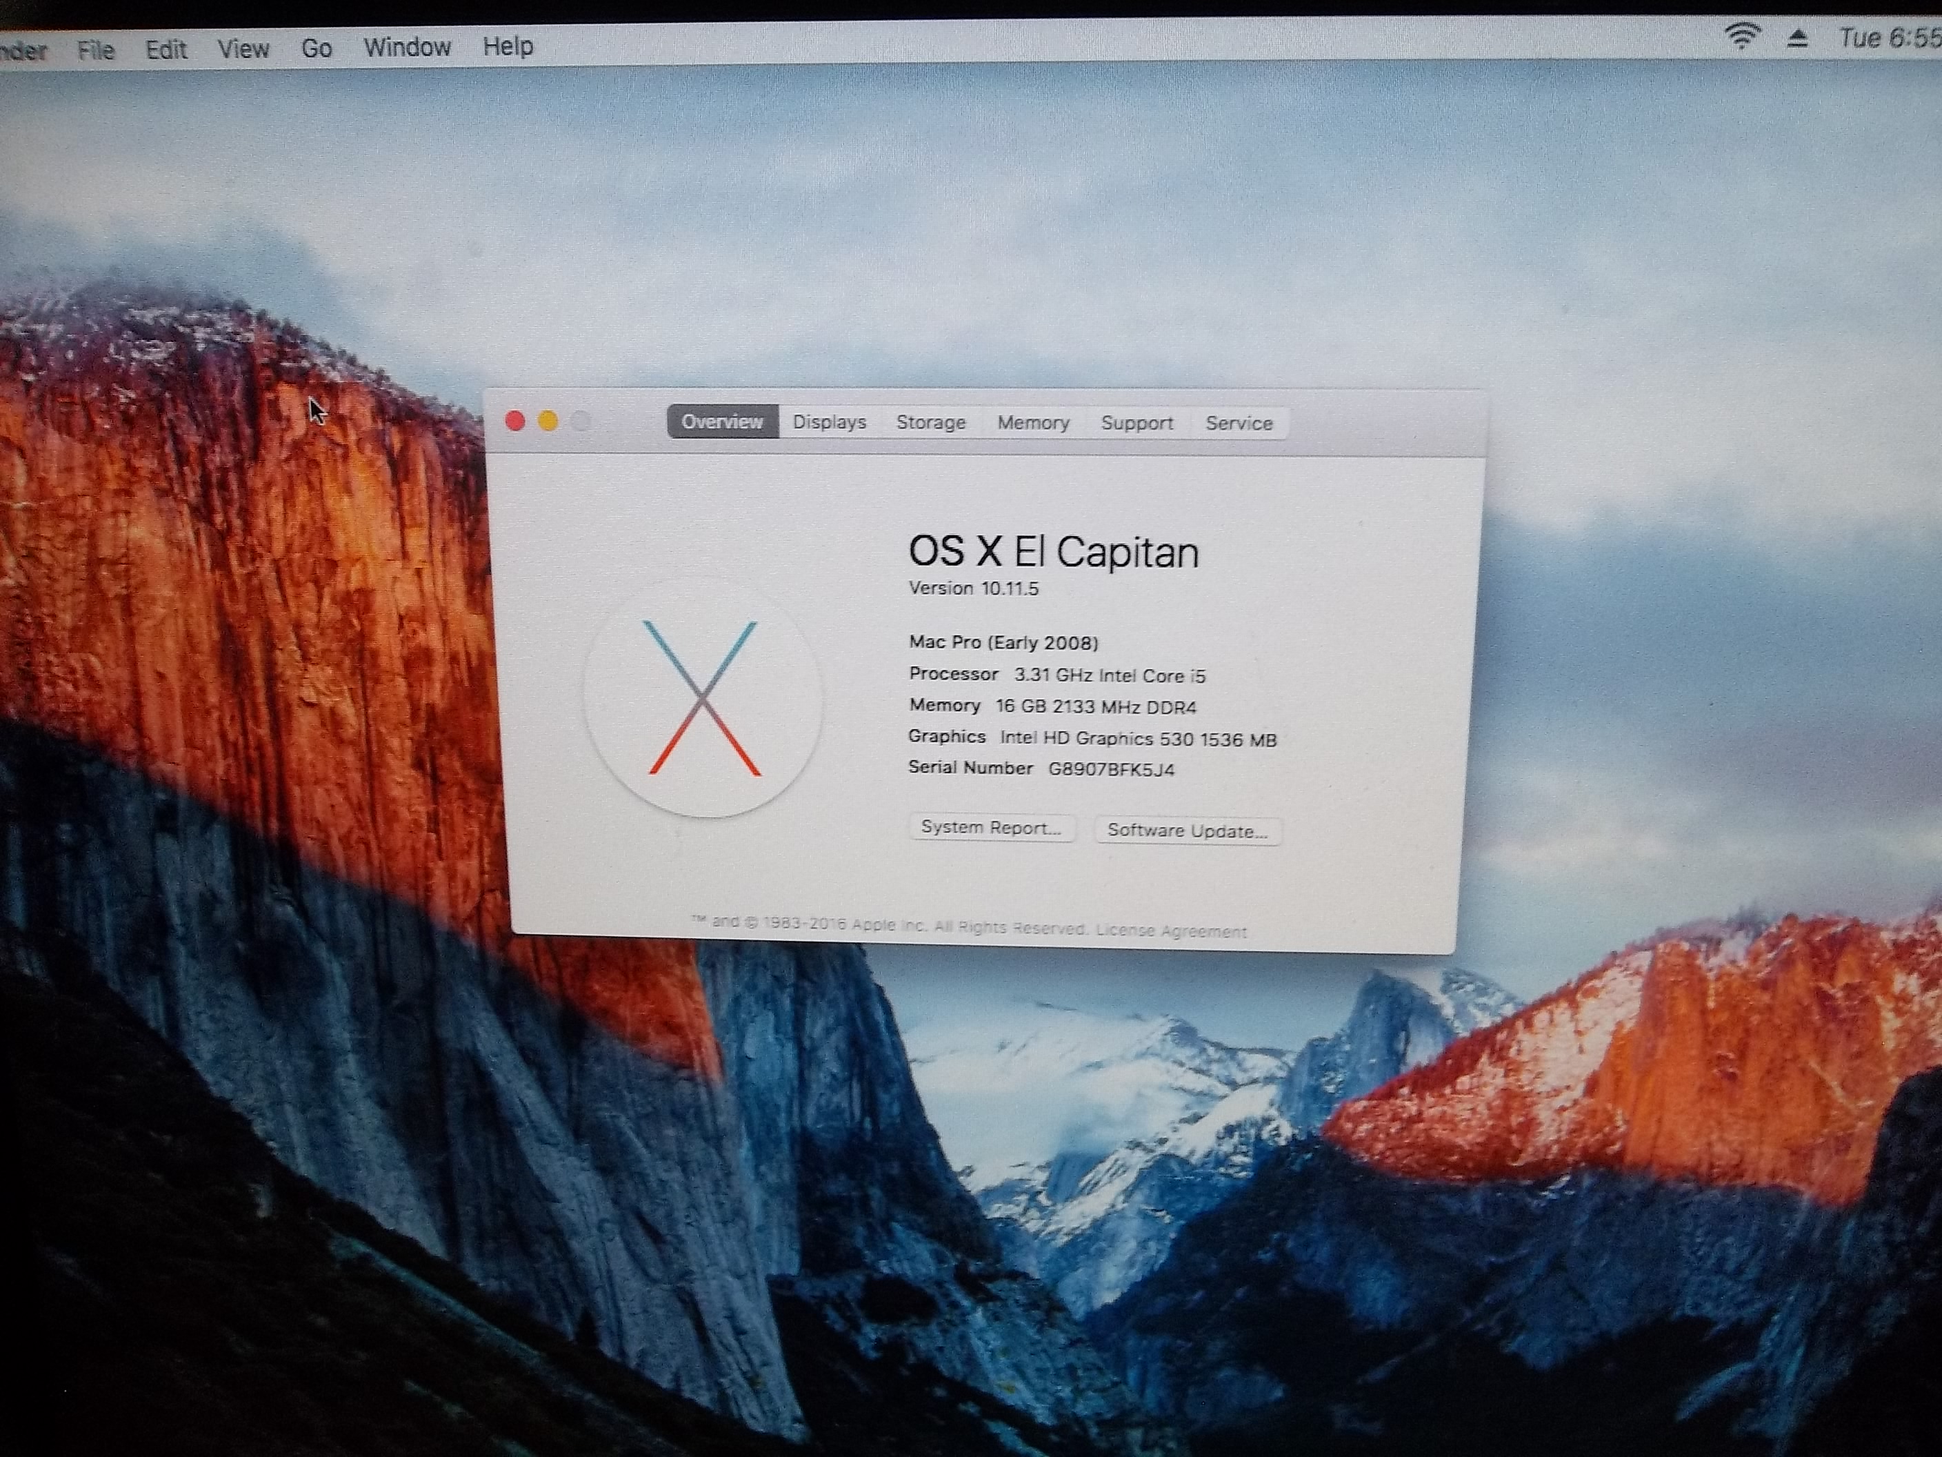Minimize window with yellow button

coord(548,422)
